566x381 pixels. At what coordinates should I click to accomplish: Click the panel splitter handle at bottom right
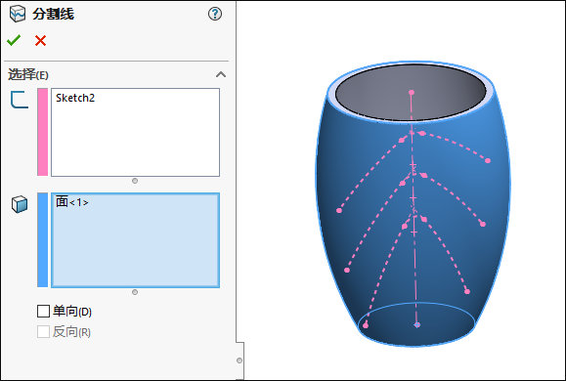tap(239, 360)
